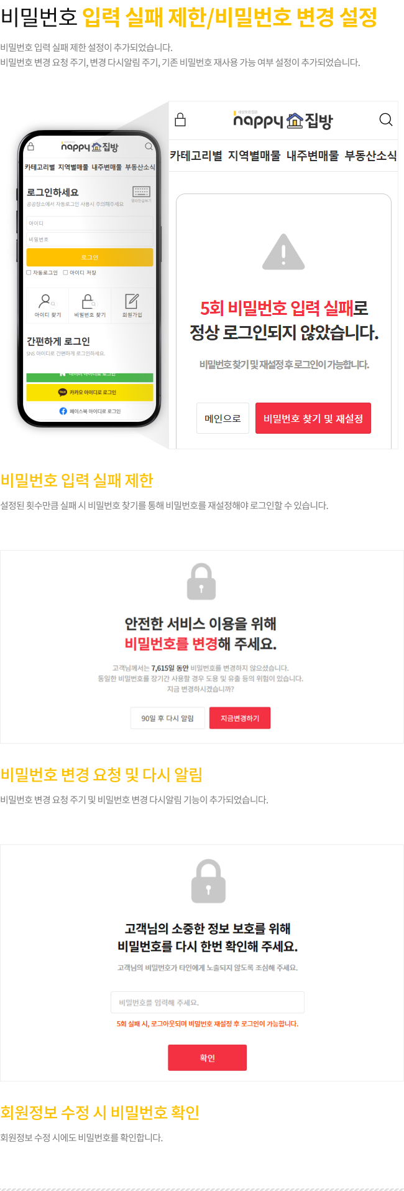Image resolution: width=404 pixels, height=1191 pixels.
Task: Focus the 비밀번호를 입력해 주세요 field
Action: [208, 1002]
